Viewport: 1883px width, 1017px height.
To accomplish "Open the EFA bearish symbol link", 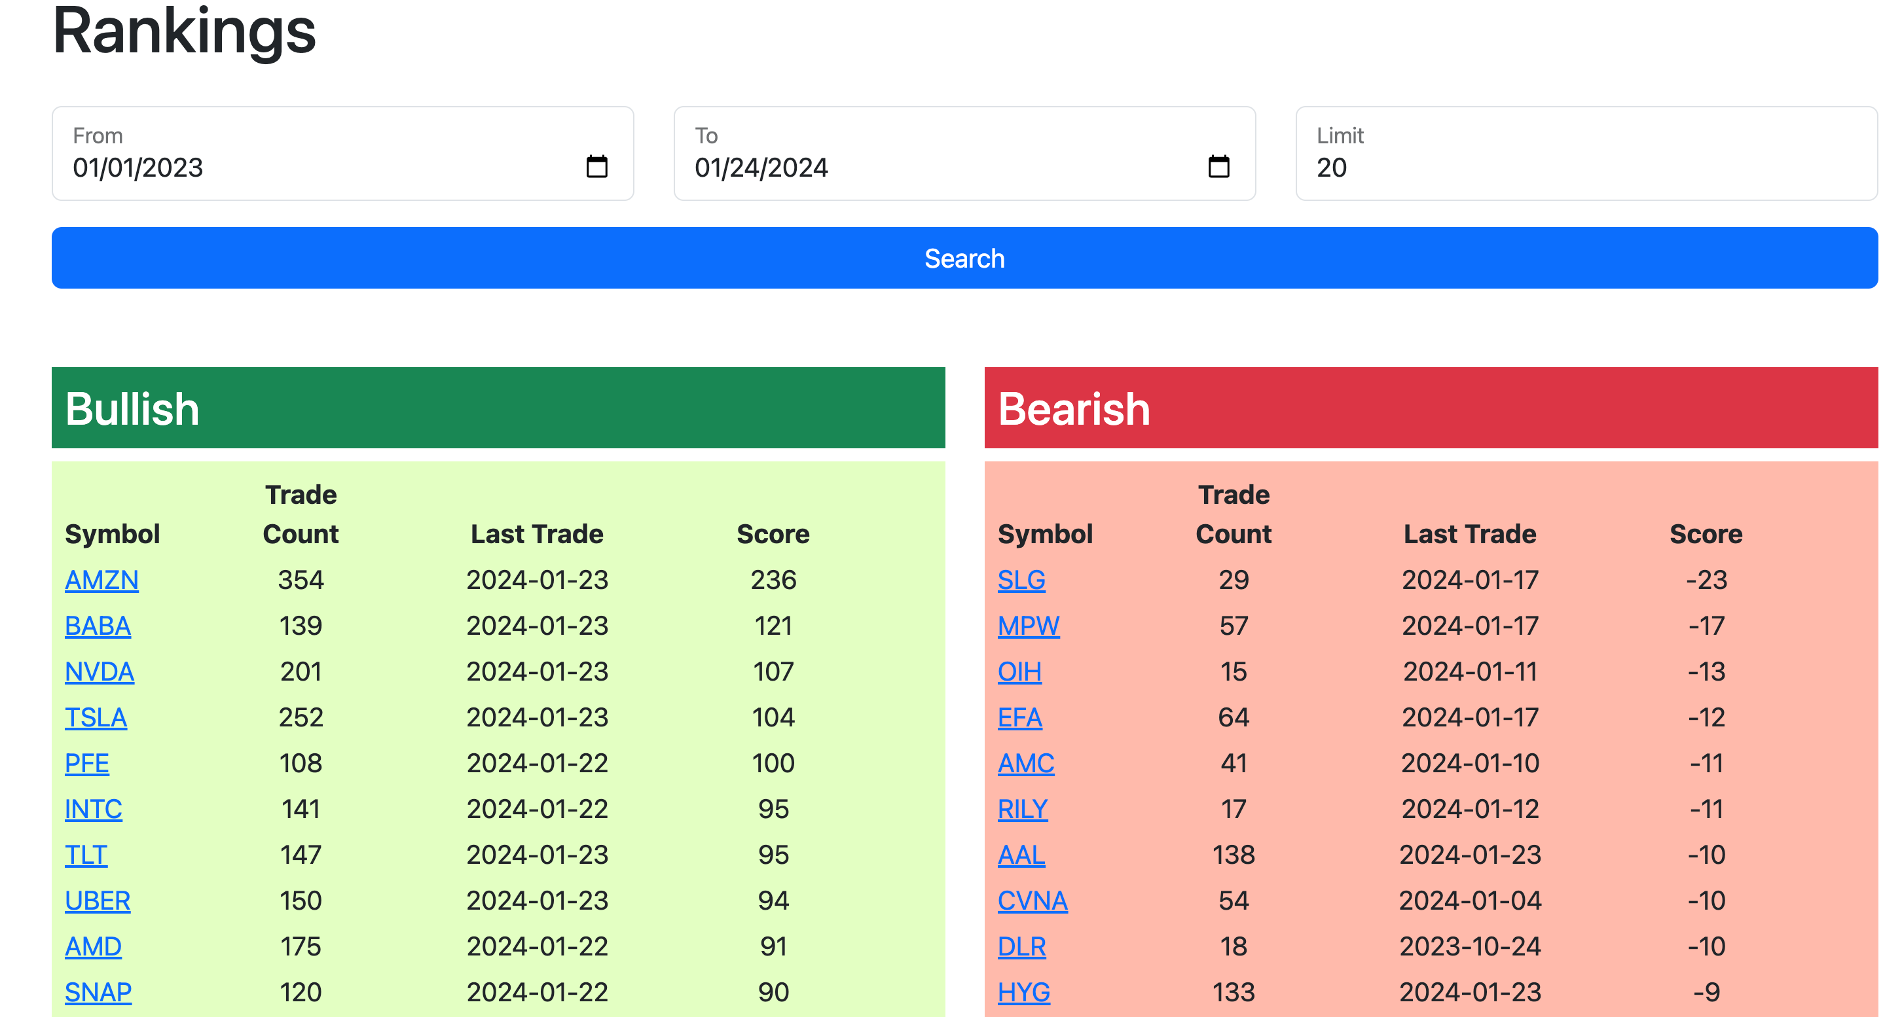I will point(1021,717).
